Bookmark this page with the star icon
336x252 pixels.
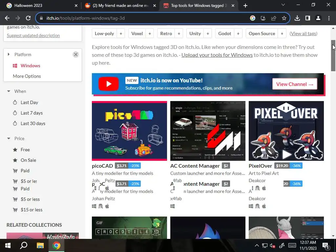click(x=284, y=18)
